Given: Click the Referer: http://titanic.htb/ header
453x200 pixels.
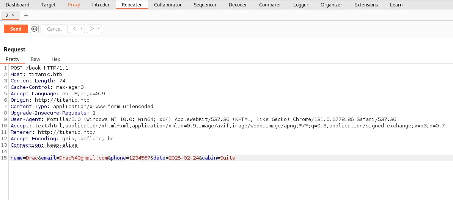Looking at the screenshot, I should (x=53, y=132).
